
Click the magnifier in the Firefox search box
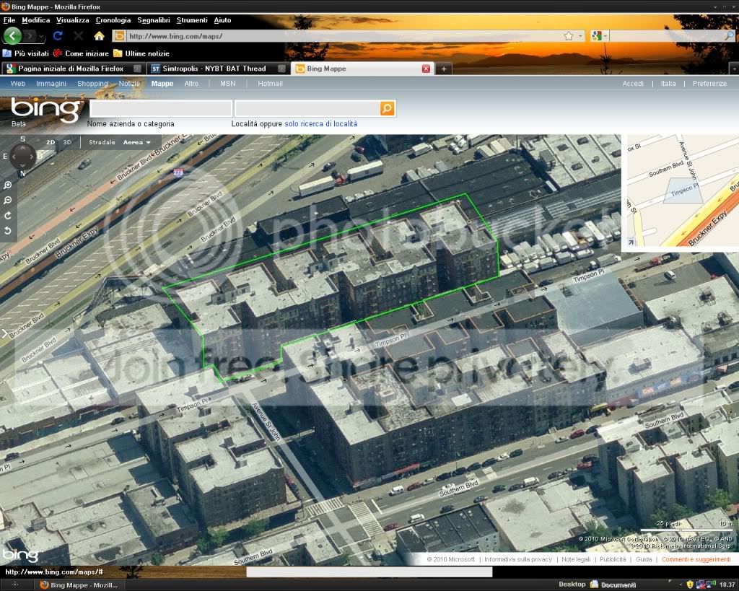pyautogui.click(x=730, y=36)
